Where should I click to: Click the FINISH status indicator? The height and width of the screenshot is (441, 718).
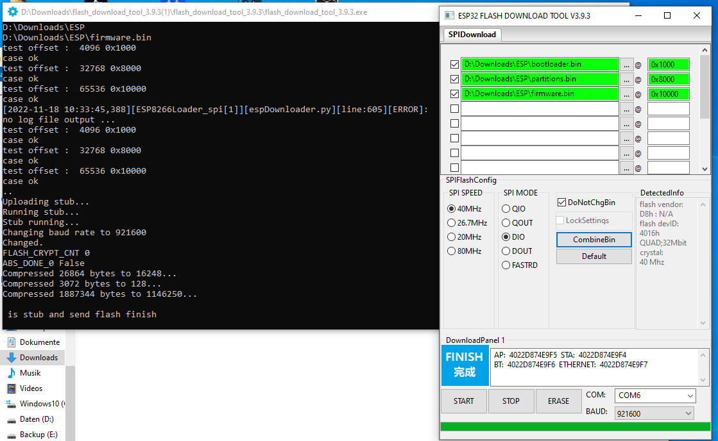click(x=465, y=365)
